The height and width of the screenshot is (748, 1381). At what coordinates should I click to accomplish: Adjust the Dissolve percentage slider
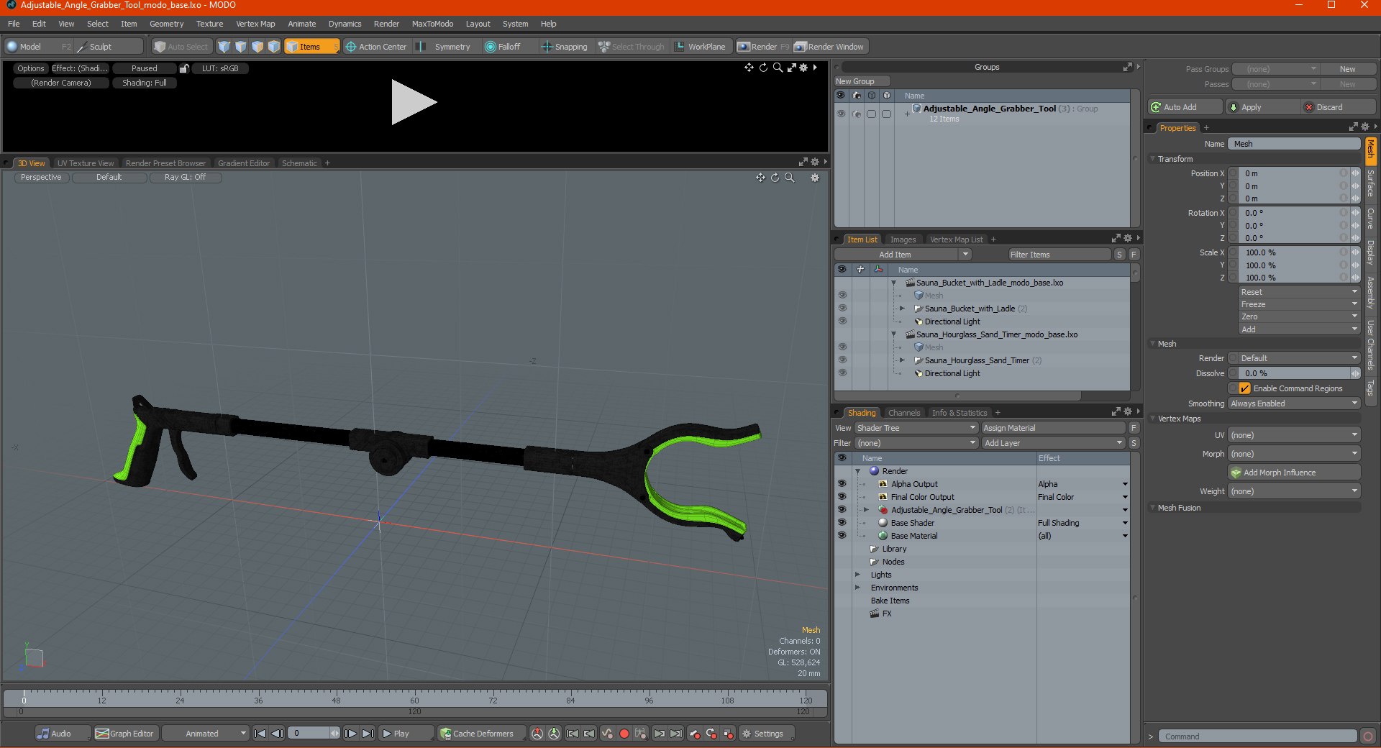(1293, 373)
